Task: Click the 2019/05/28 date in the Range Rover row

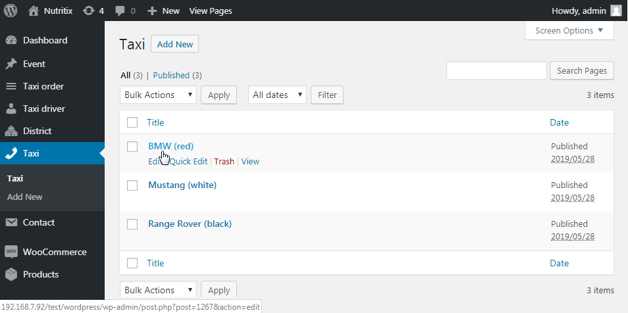Action: pos(573,237)
